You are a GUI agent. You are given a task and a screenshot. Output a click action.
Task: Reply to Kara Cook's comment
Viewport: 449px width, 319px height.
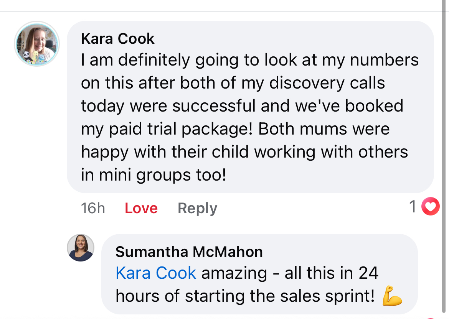(197, 208)
